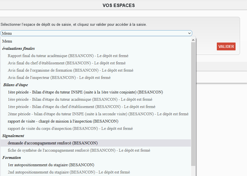Select 'rapport de visite du corps d'inspection'
Image resolution: width=247 pixels, height=176 pixels.
pyautogui.click(x=70, y=128)
